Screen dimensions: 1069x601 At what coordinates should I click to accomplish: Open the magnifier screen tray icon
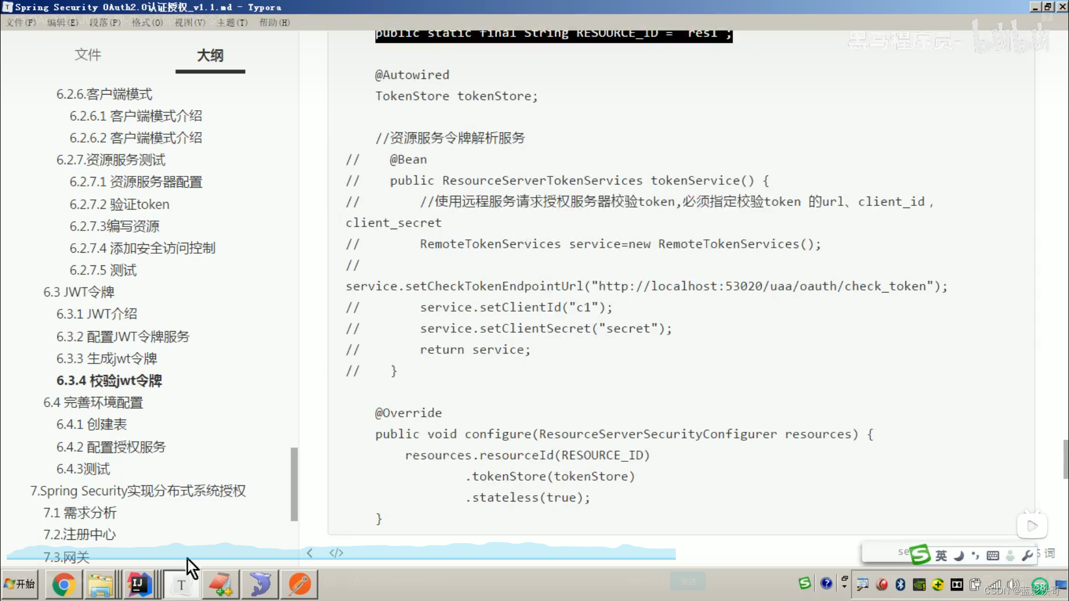(x=862, y=584)
